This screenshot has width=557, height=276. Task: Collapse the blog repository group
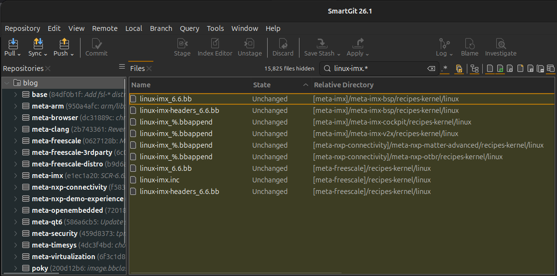tap(7, 83)
